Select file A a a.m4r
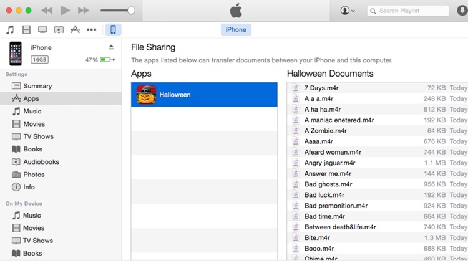Image resolution: width=468 pixels, height=263 pixels. point(378,98)
